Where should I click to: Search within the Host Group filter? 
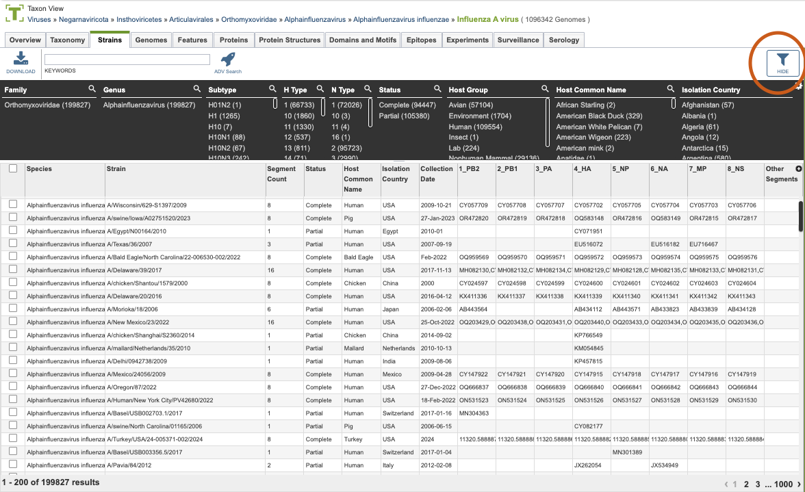point(545,89)
